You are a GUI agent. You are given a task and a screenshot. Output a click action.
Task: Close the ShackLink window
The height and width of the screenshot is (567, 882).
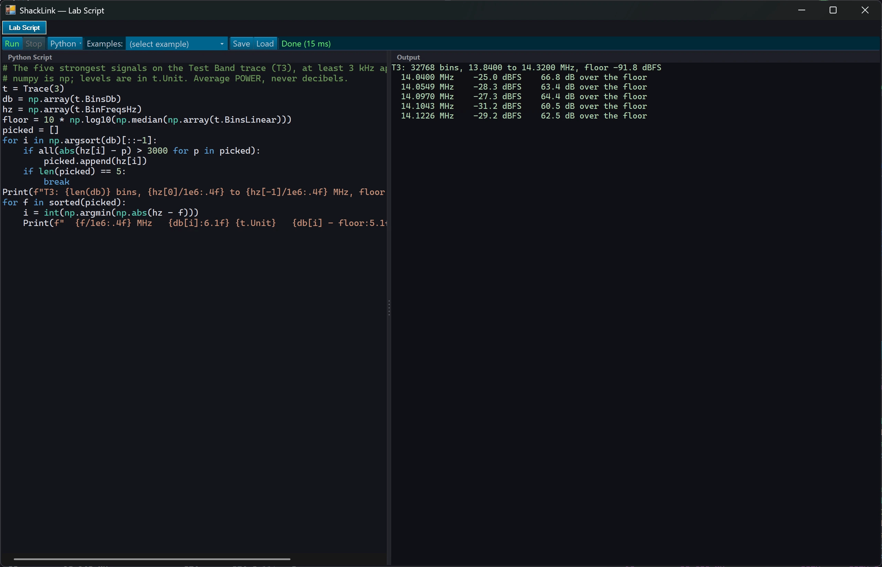click(865, 10)
